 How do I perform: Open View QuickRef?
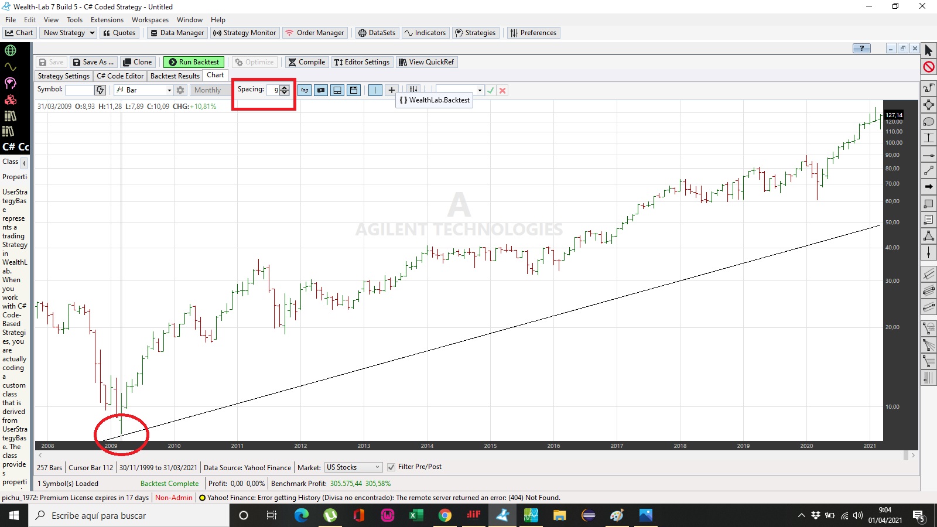pyautogui.click(x=426, y=62)
